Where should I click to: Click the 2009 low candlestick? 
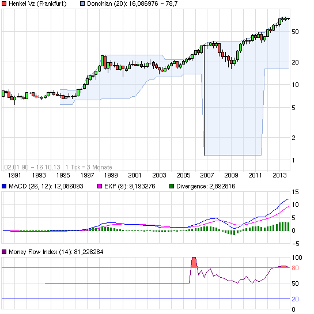click(232, 62)
